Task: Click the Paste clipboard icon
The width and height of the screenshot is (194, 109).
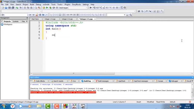Action: pyautogui.click(x=32, y=8)
